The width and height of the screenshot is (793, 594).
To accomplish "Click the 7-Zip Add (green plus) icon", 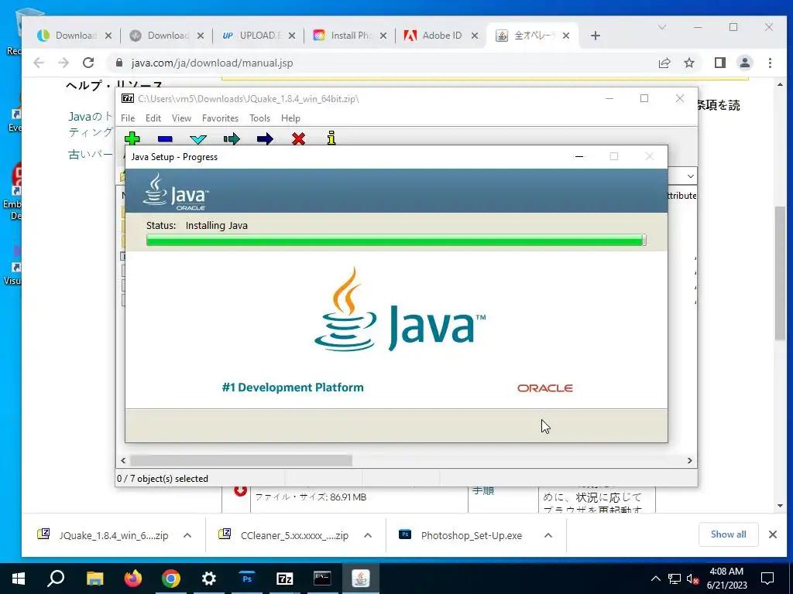I will pyautogui.click(x=132, y=138).
